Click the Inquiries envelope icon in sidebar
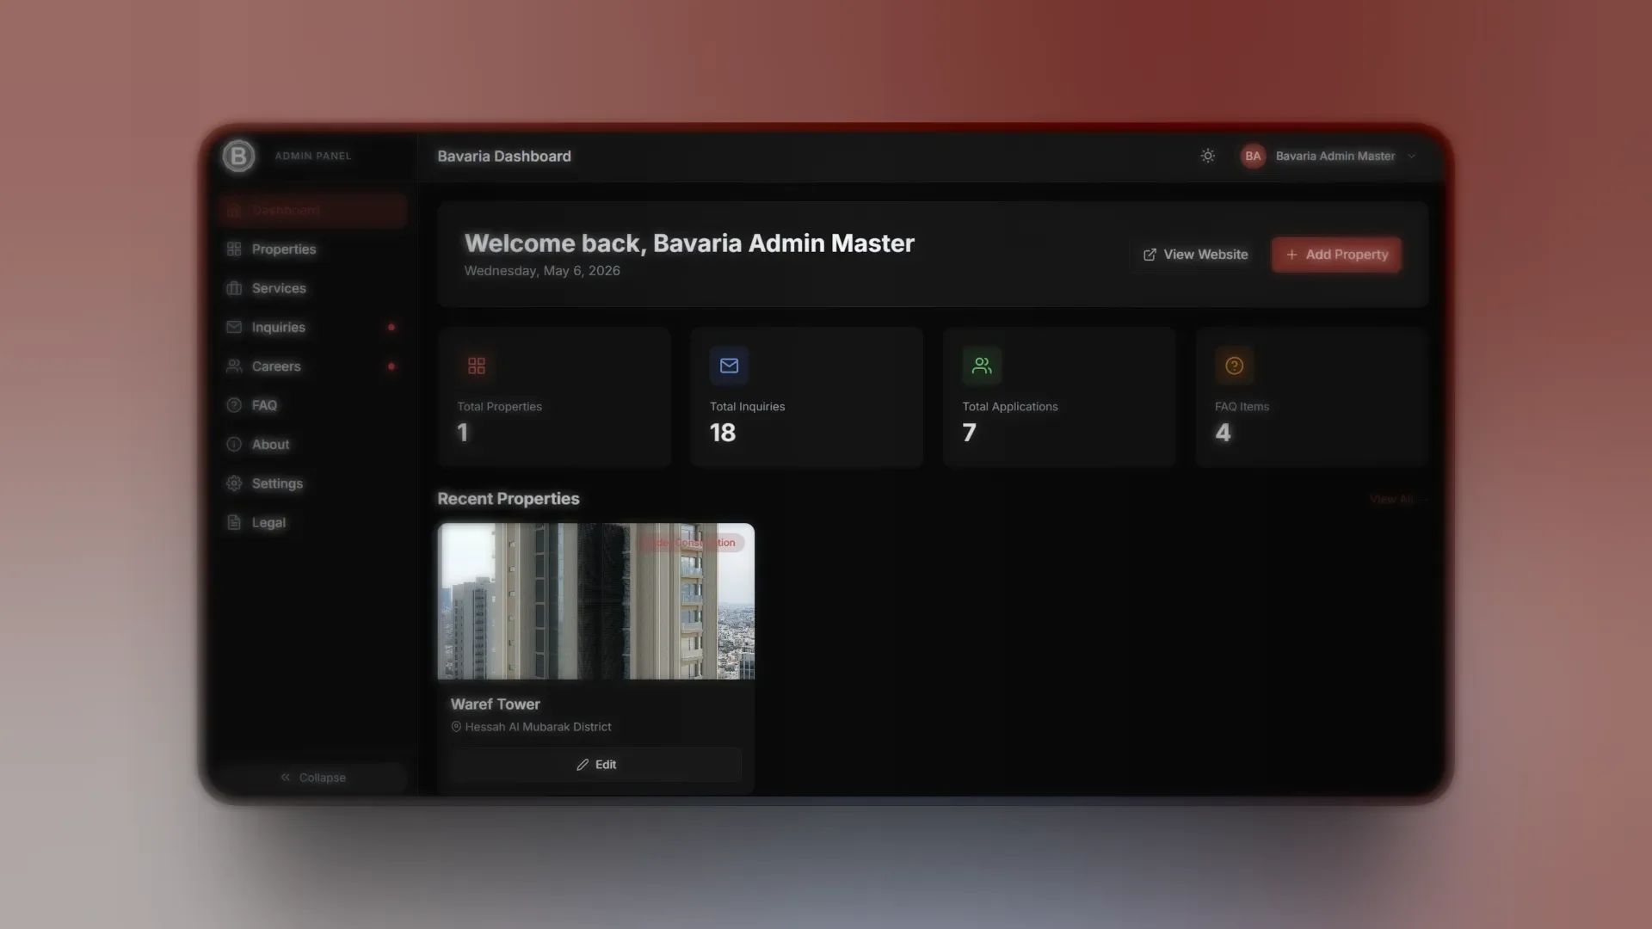 click(x=234, y=327)
